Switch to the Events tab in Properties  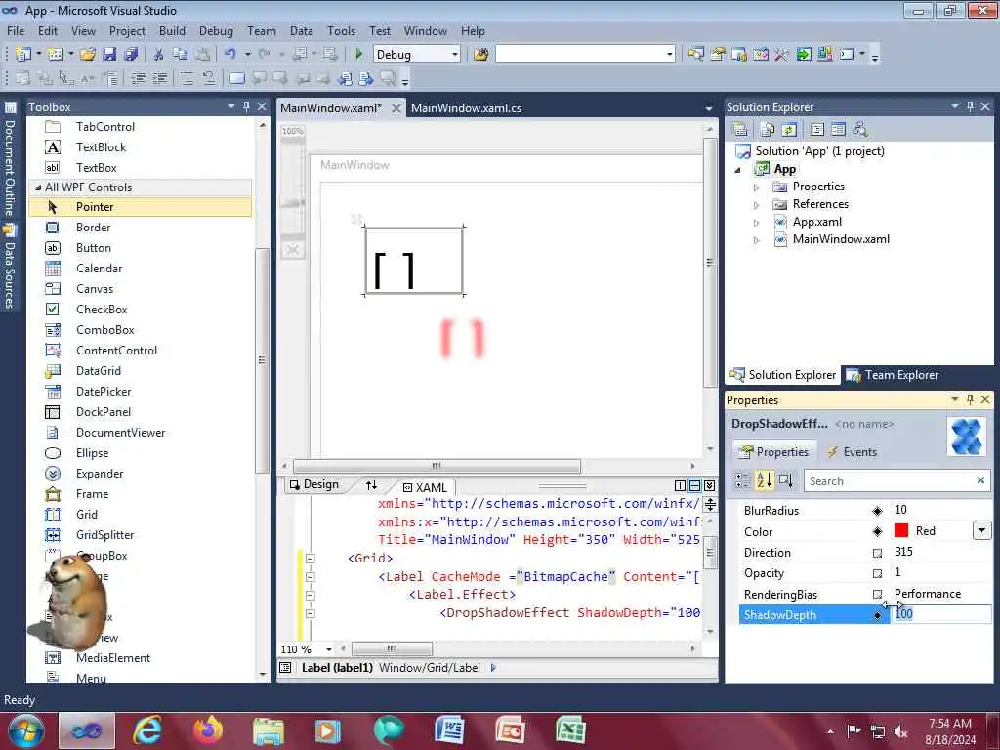[852, 452]
